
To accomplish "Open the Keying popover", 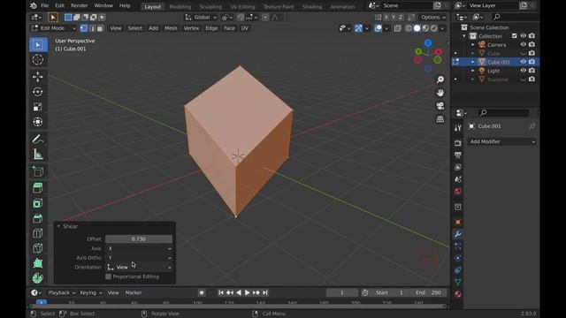I will tap(91, 292).
